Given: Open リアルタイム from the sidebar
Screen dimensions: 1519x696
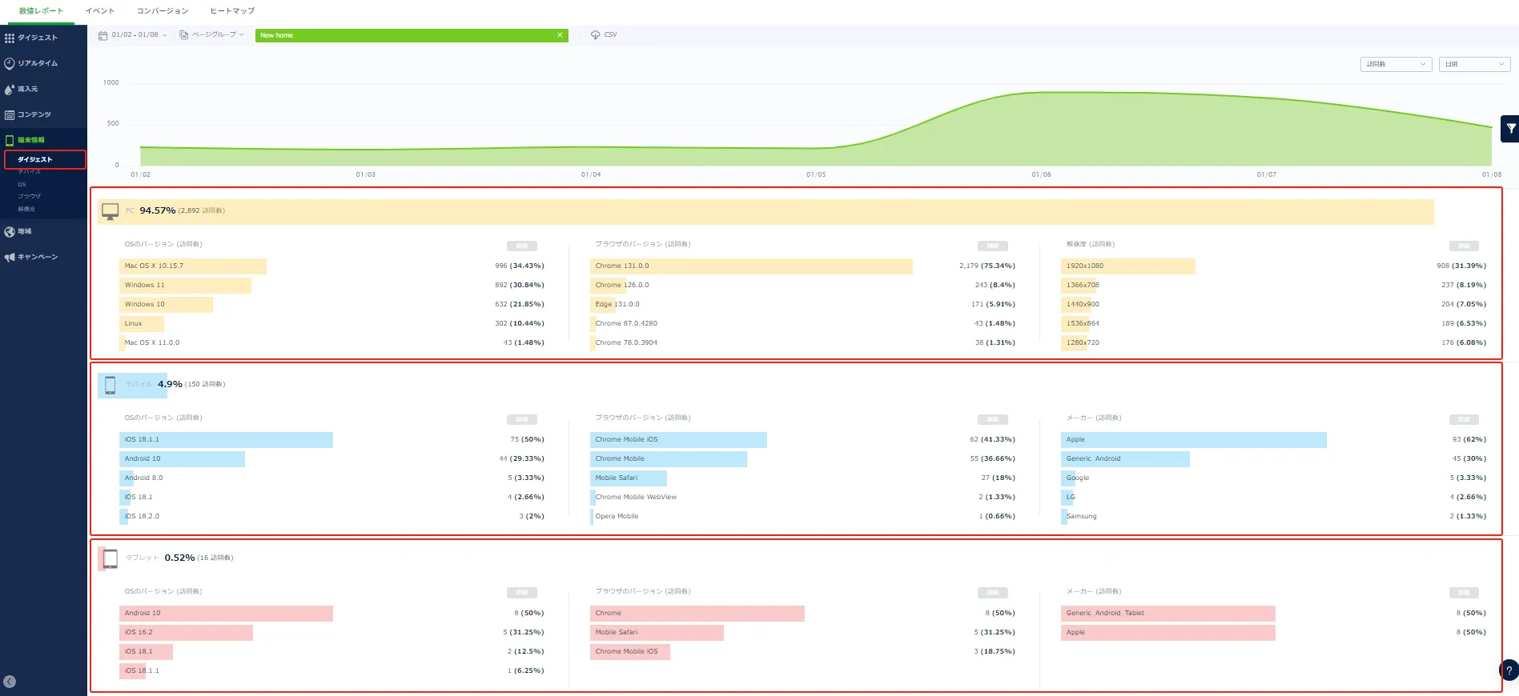Looking at the screenshot, I should 37,63.
